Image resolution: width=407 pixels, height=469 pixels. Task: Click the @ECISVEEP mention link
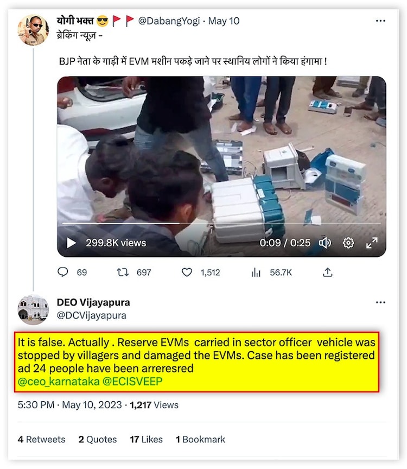click(x=132, y=381)
